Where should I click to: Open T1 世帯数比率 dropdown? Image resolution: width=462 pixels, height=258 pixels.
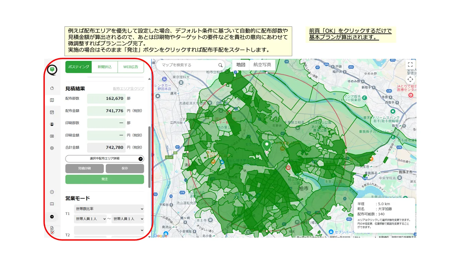[109, 209]
